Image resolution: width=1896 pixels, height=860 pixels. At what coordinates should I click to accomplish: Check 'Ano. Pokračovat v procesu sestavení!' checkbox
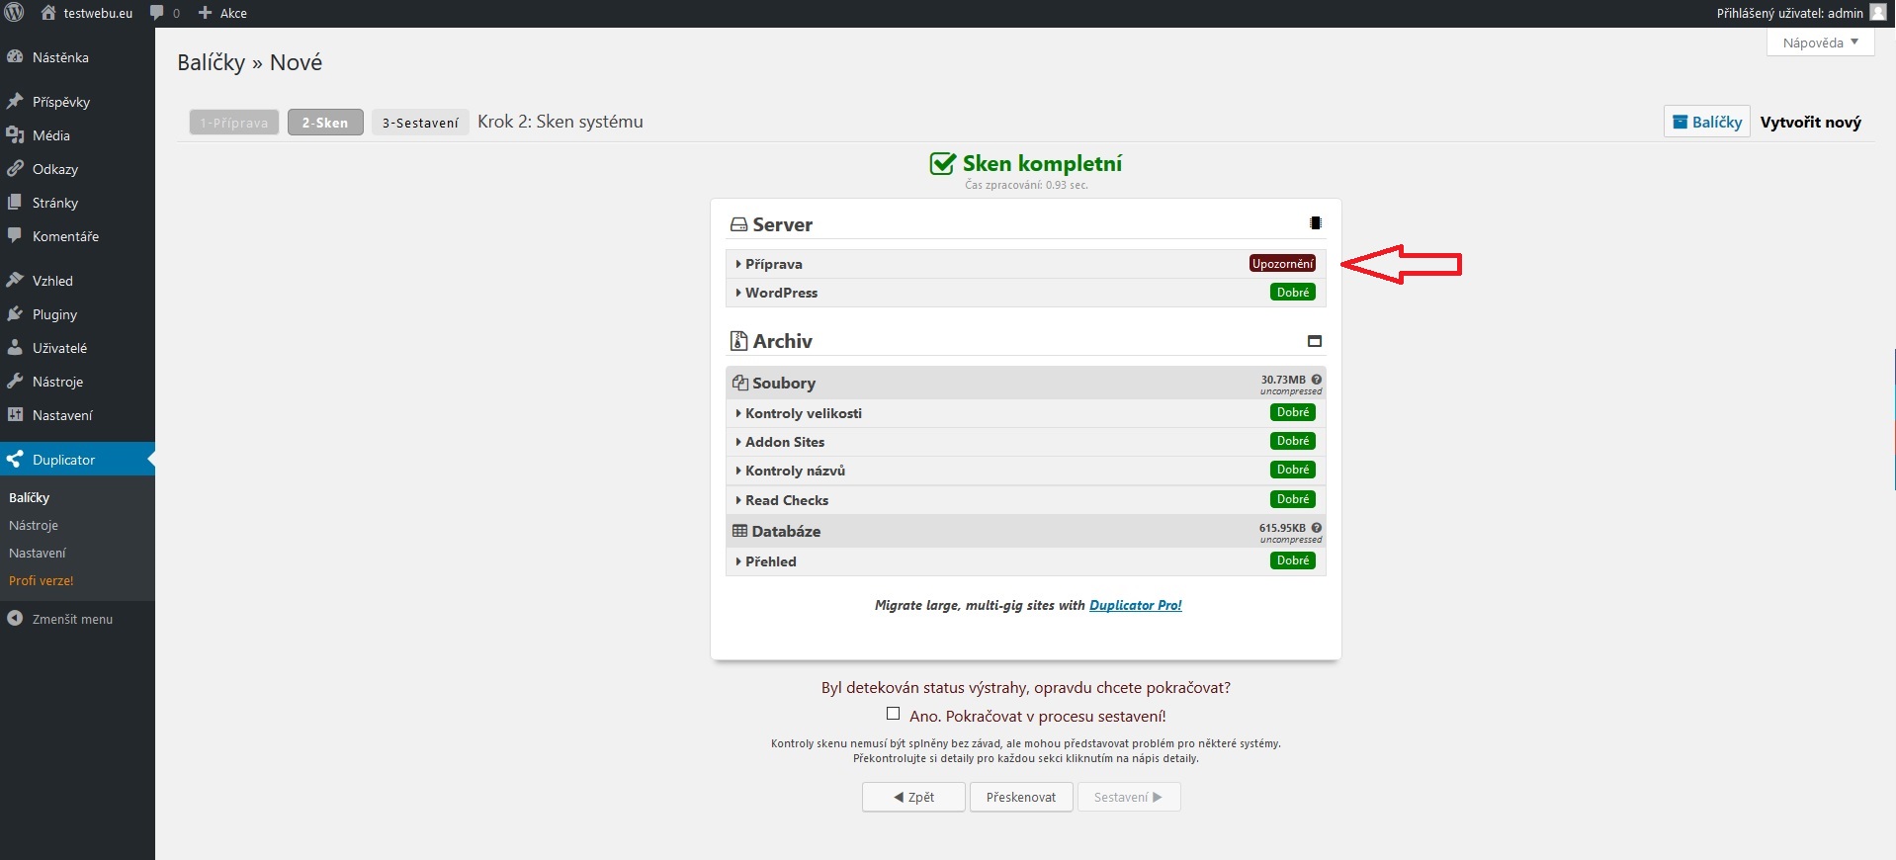894,714
